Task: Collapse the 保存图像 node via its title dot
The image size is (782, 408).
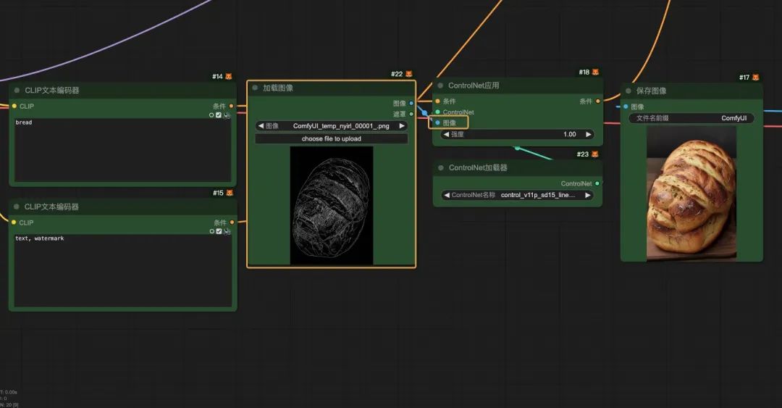Action: (628, 91)
